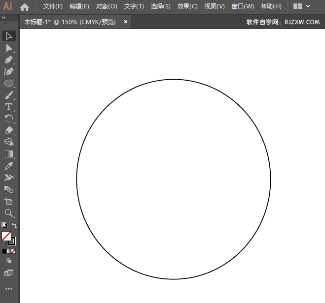Select the Artboard tool
This screenshot has width=325, height=303.
[9, 201]
